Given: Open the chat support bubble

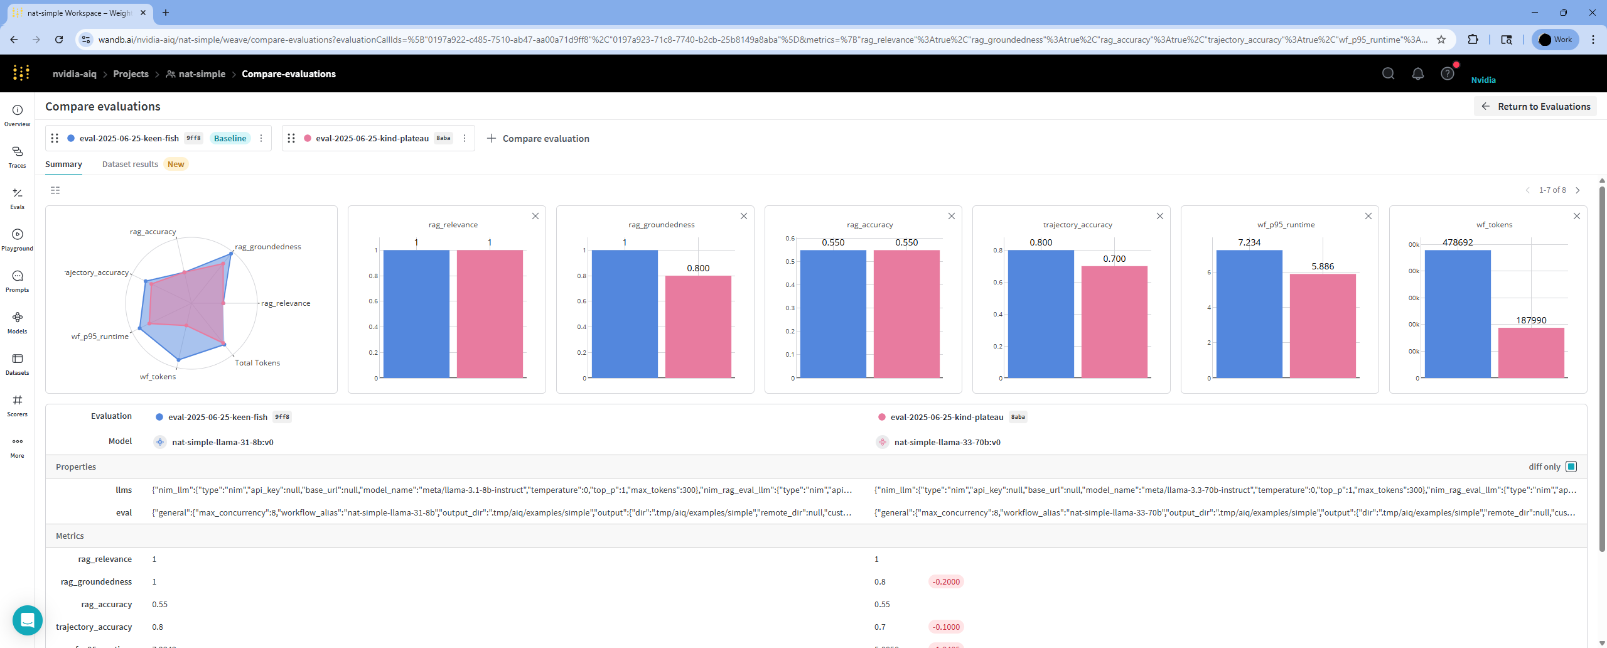Looking at the screenshot, I should tap(28, 620).
